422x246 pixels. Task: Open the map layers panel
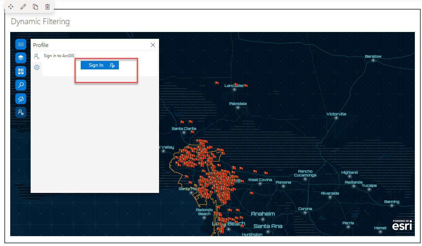click(x=21, y=58)
